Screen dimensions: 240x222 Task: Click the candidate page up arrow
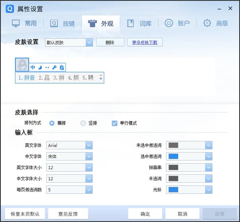tap(101, 75)
